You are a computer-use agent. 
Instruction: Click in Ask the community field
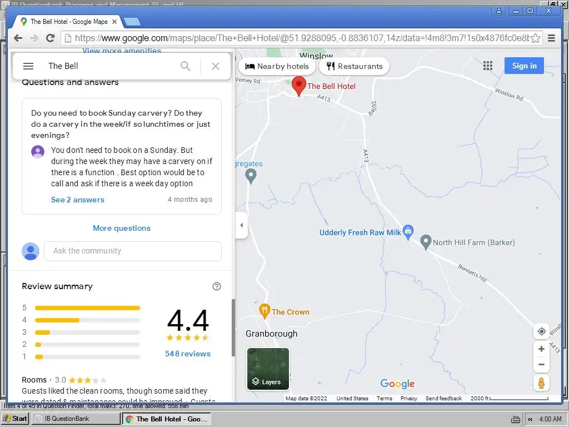[133, 251]
